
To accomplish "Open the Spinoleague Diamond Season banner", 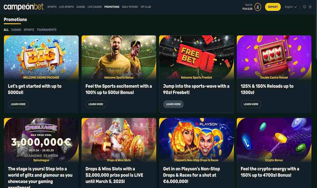I will click(41, 140).
